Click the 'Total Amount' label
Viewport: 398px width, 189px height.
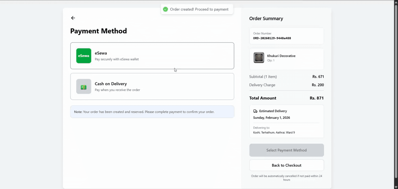263,98
